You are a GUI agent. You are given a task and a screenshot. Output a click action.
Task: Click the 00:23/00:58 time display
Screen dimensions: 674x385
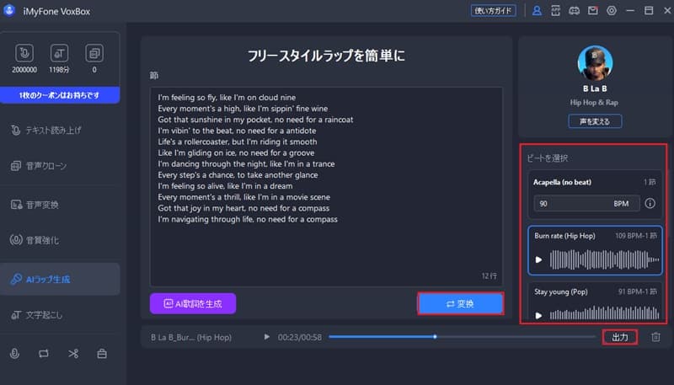300,337
